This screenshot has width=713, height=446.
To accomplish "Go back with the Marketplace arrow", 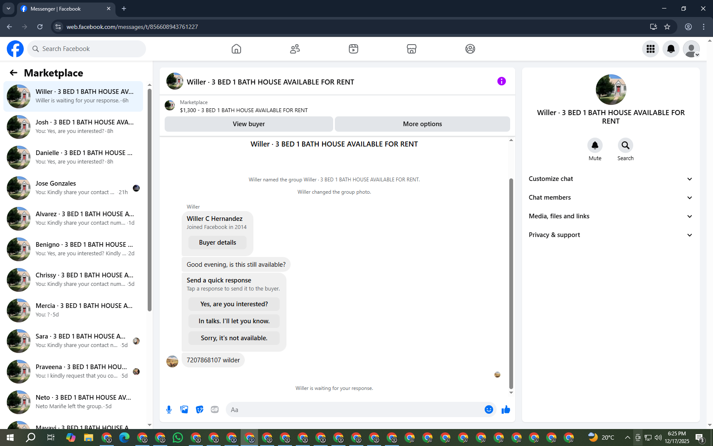I will (14, 73).
